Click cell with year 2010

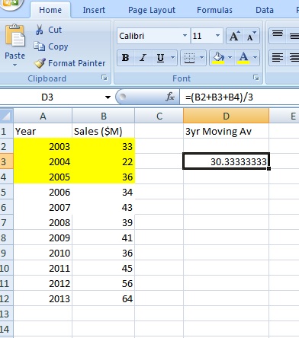(x=43, y=253)
